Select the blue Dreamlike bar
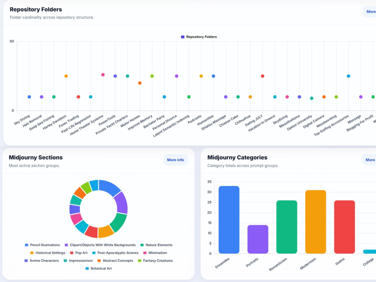This screenshot has width=376, height=282. click(x=229, y=220)
